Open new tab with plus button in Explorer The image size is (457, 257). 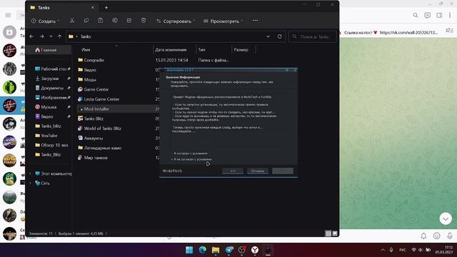point(106,8)
